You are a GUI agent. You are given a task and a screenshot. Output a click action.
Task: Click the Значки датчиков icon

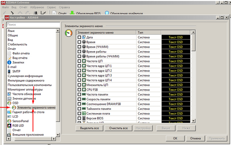[10, 98]
